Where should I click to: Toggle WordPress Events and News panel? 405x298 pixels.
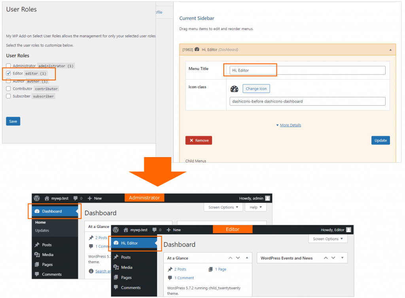click(343, 258)
